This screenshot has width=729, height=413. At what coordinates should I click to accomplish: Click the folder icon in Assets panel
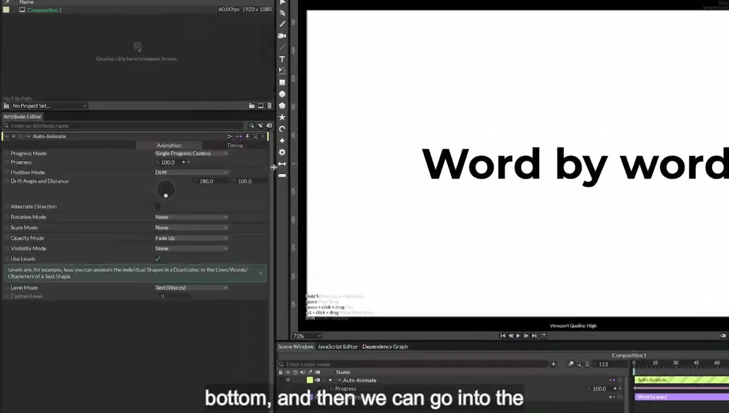pyautogui.click(x=251, y=106)
